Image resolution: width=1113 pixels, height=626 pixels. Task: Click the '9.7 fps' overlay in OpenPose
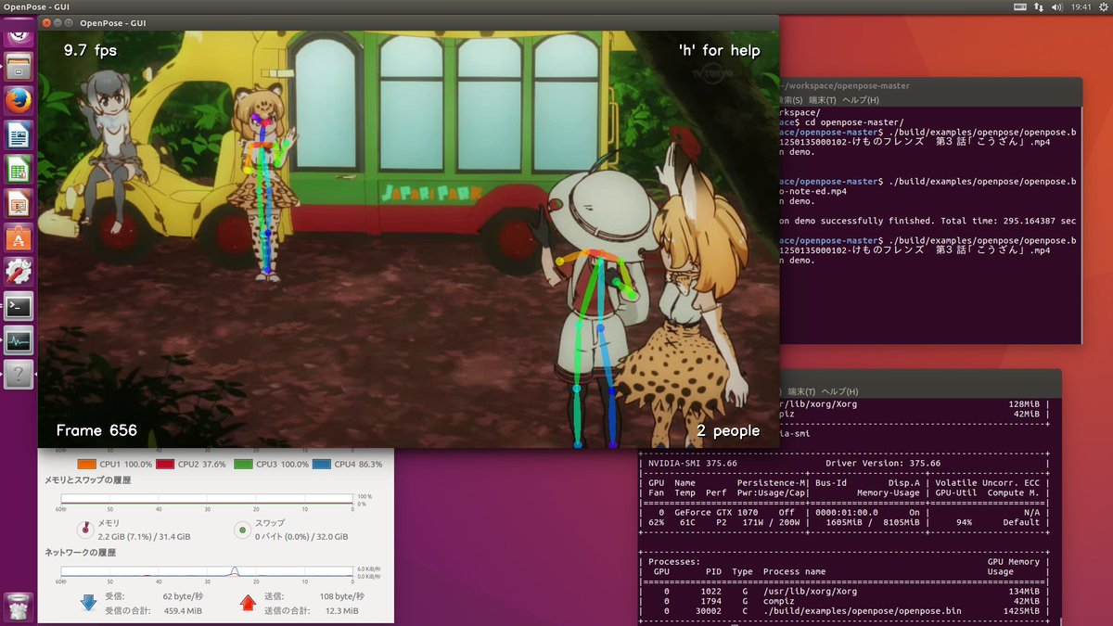pyautogui.click(x=88, y=50)
